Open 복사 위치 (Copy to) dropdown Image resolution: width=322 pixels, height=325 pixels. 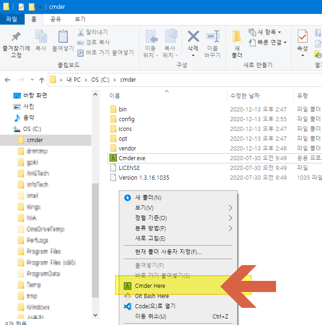[x=170, y=44]
